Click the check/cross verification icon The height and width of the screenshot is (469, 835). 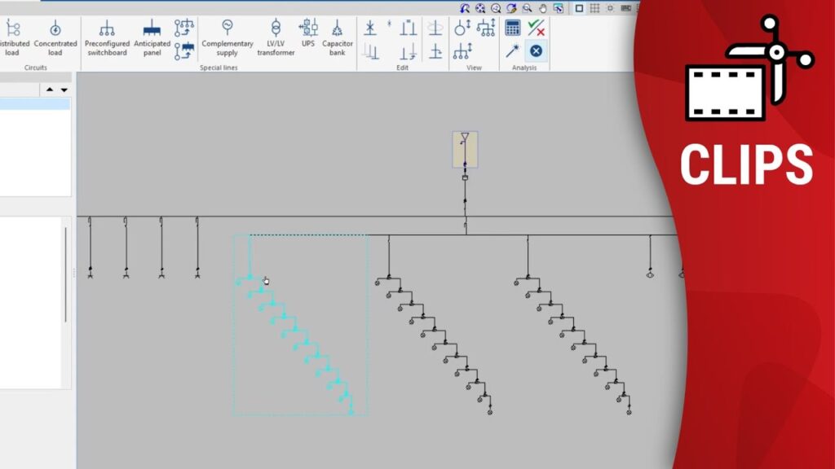pyautogui.click(x=536, y=28)
